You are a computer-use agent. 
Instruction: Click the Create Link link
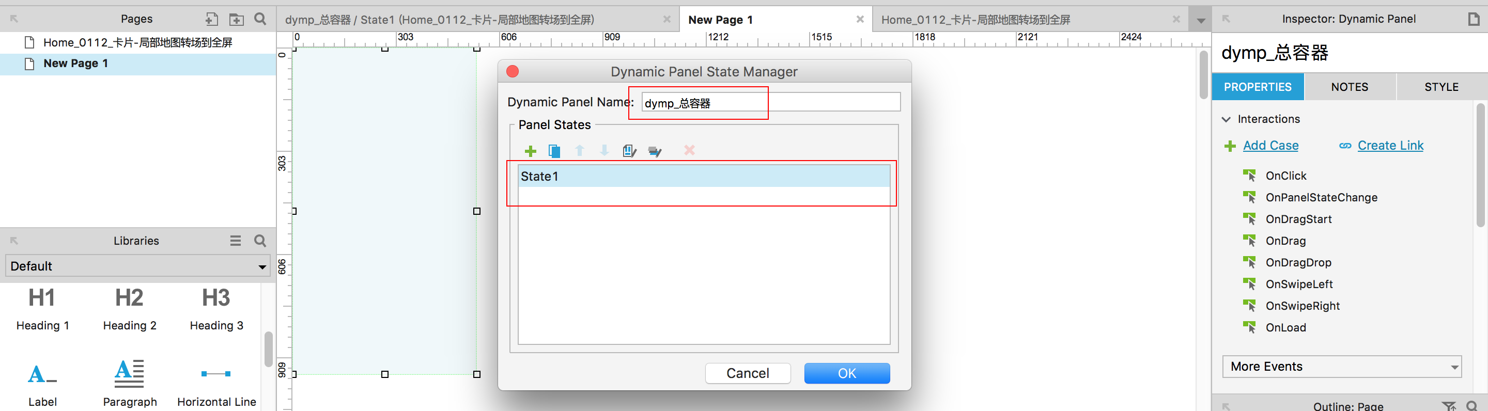coord(1390,146)
